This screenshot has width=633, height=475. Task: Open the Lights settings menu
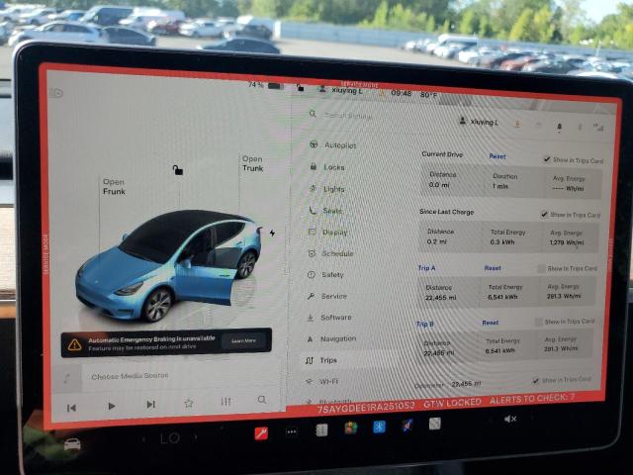[327, 189]
